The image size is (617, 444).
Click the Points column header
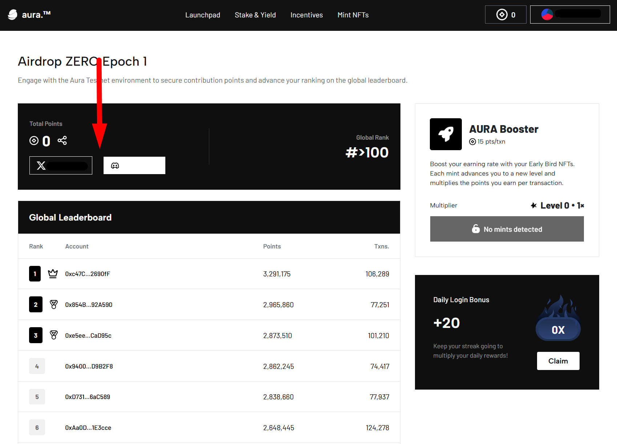click(272, 246)
